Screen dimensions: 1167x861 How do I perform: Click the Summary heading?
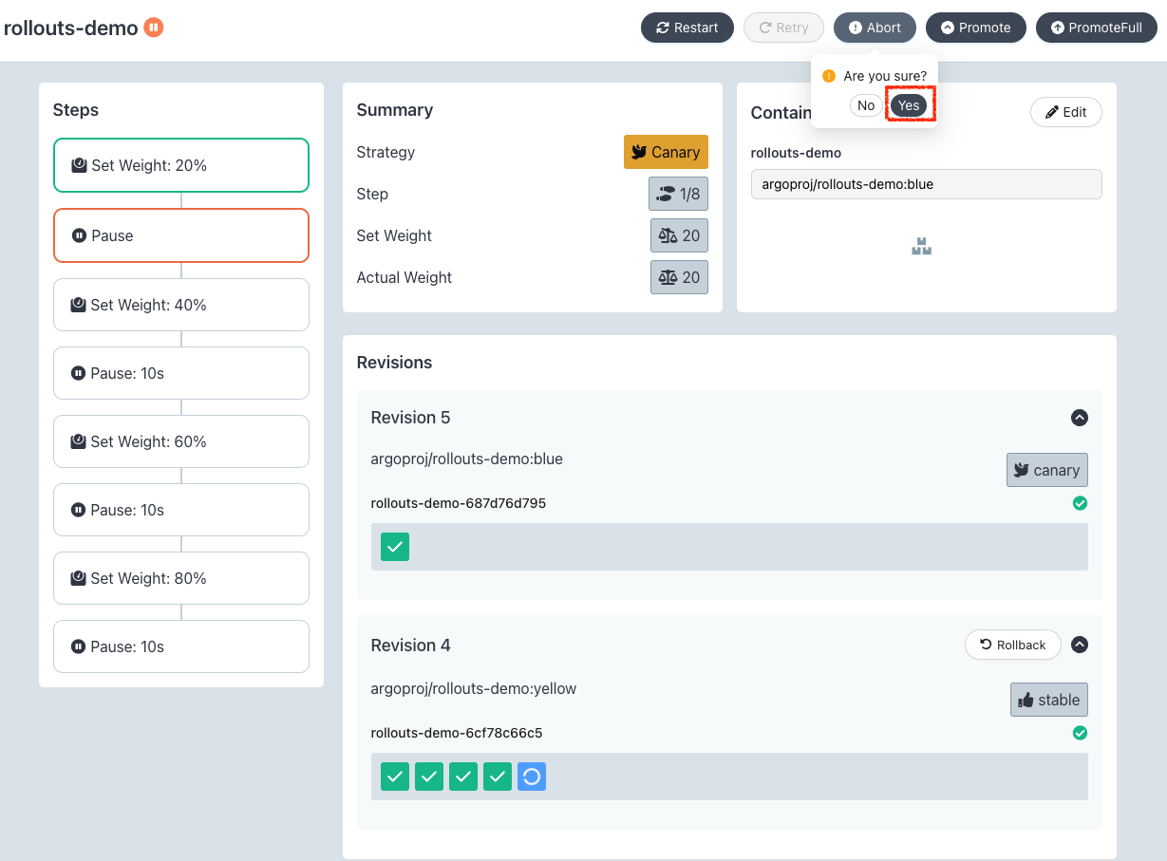pos(395,110)
